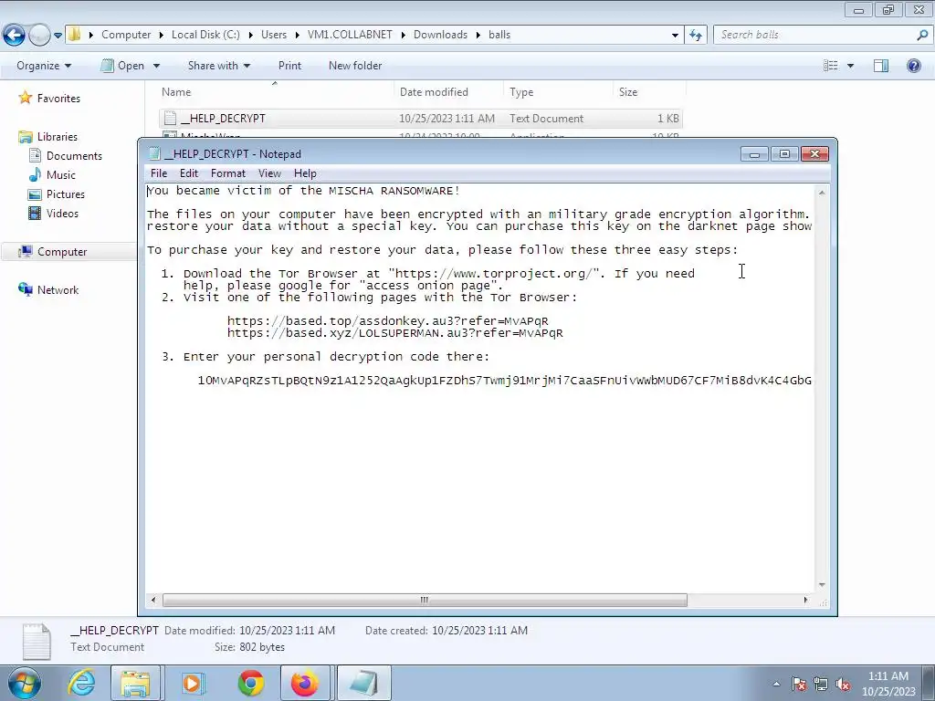Click the based.xyz URL line in Notepad
935x701 pixels.
point(394,333)
